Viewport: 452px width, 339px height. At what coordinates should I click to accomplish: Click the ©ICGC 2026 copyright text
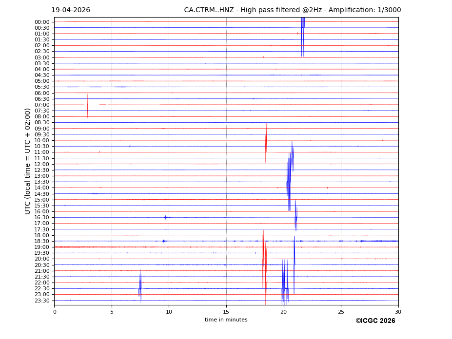pyautogui.click(x=375, y=321)
